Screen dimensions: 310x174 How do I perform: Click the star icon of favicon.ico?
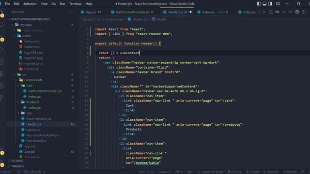click(x=21, y=42)
